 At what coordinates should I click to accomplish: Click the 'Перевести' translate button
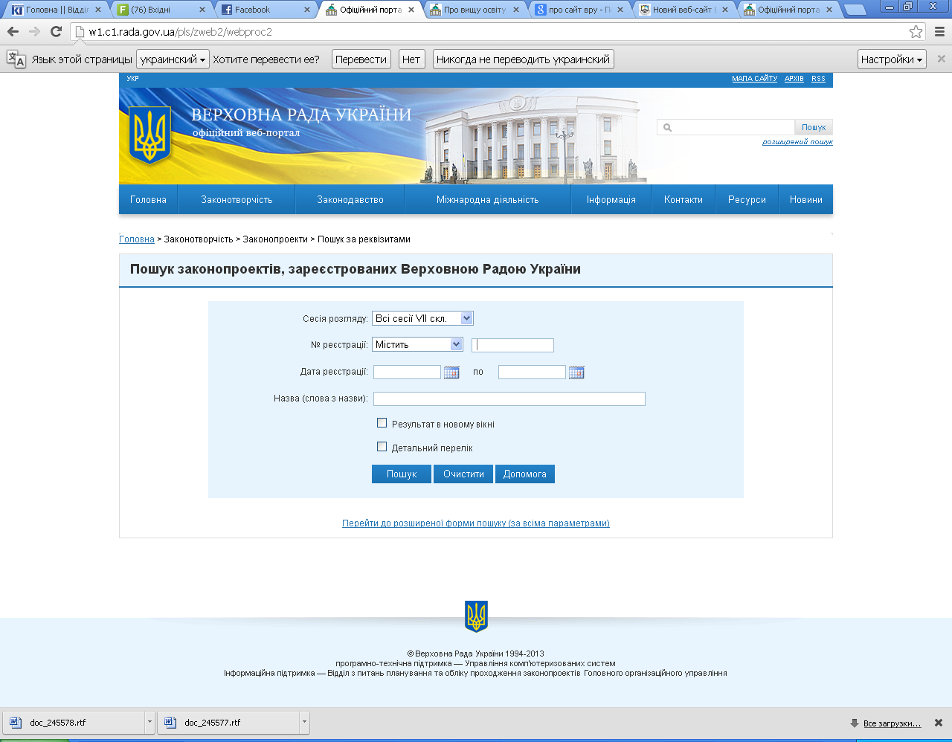pos(361,59)
